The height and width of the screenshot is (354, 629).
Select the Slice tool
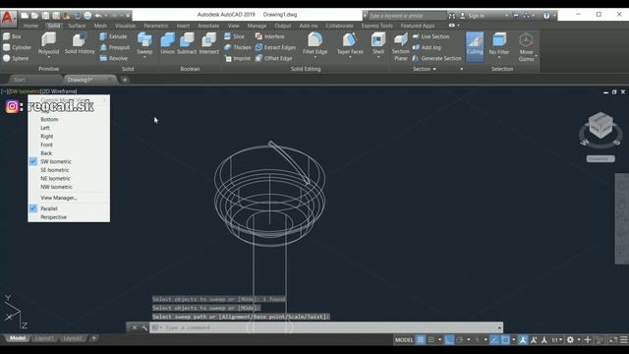234,36
